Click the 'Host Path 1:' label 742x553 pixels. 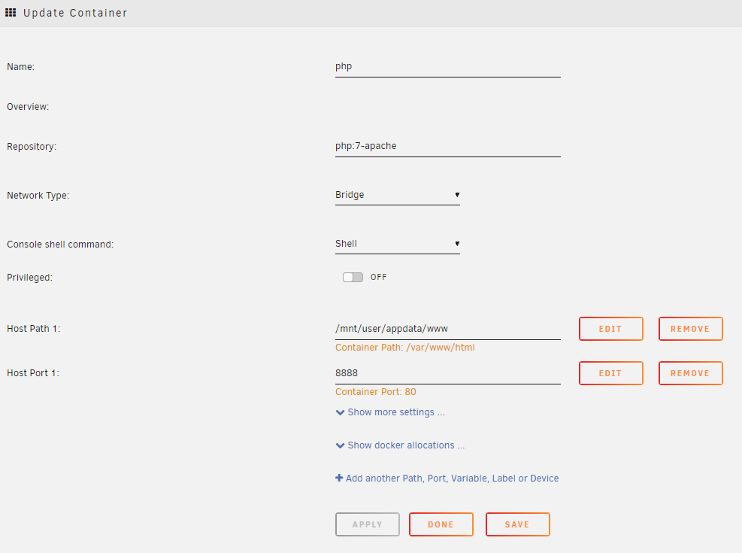[34, 329]
